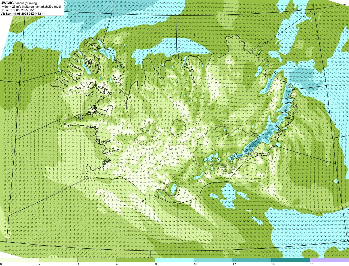Click the scale label '12'
Viewport: 349px width, 266px height.
234,264
